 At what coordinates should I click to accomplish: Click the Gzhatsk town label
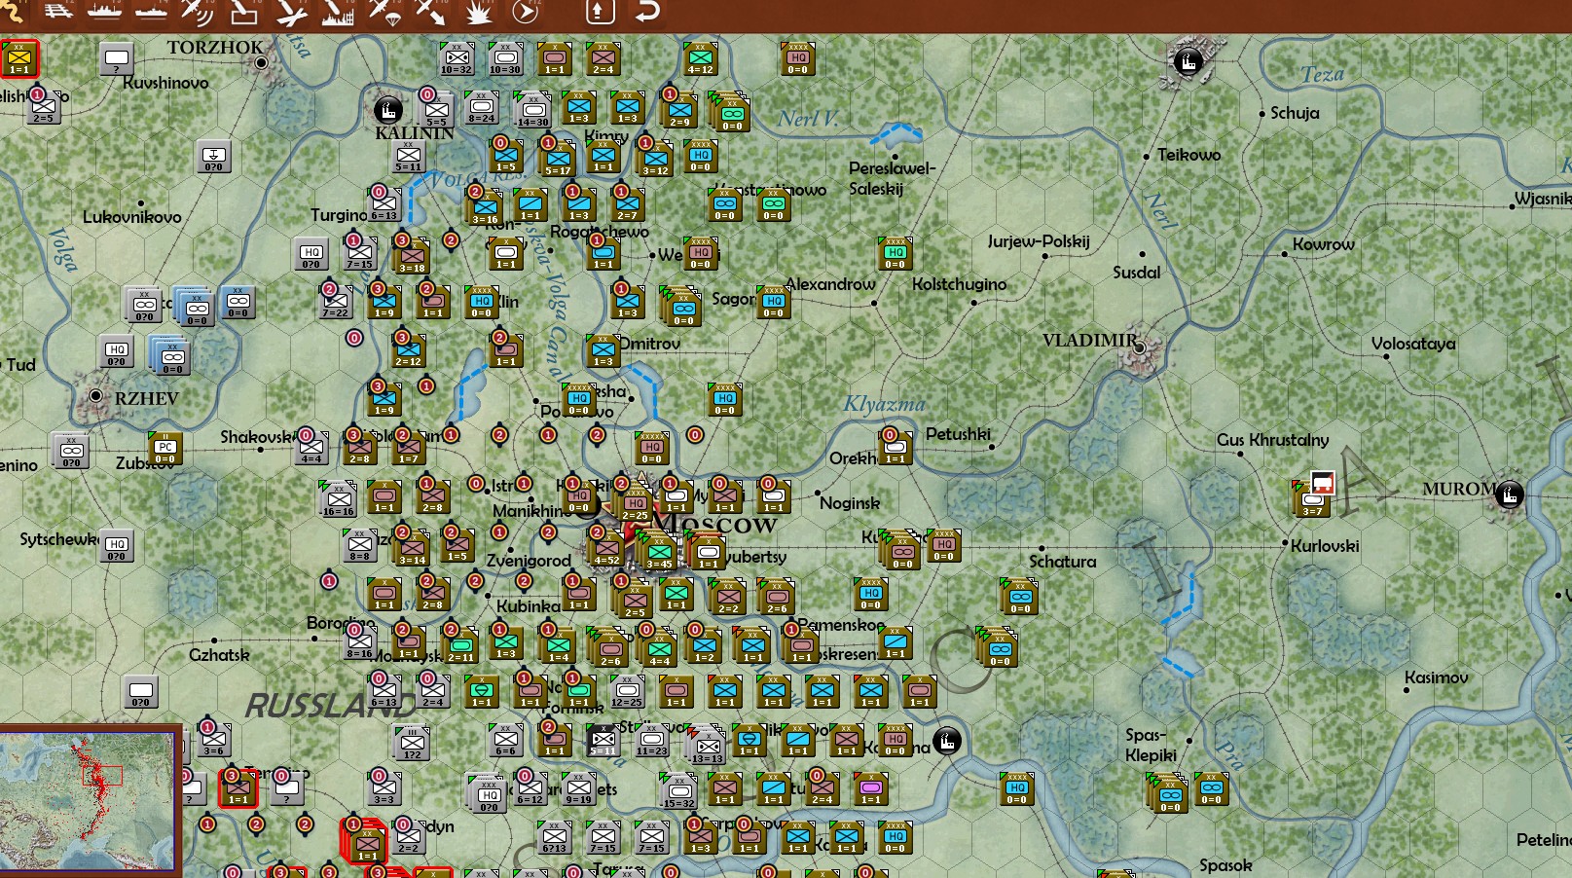[x=219, y=655]
